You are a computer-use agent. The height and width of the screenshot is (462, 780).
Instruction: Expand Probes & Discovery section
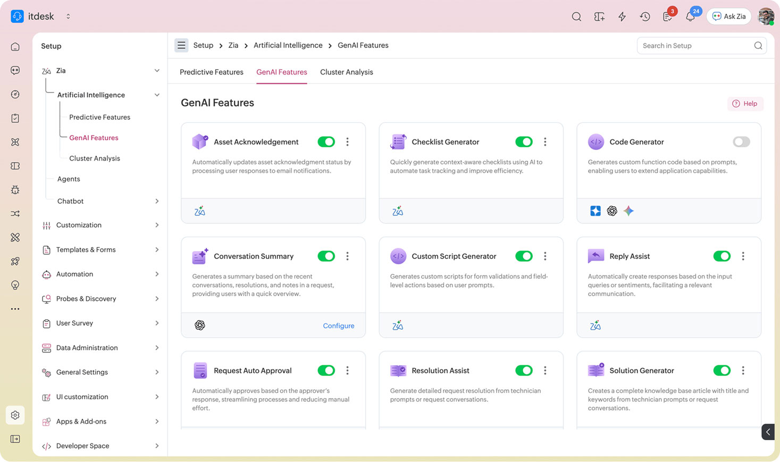(157, 299)
